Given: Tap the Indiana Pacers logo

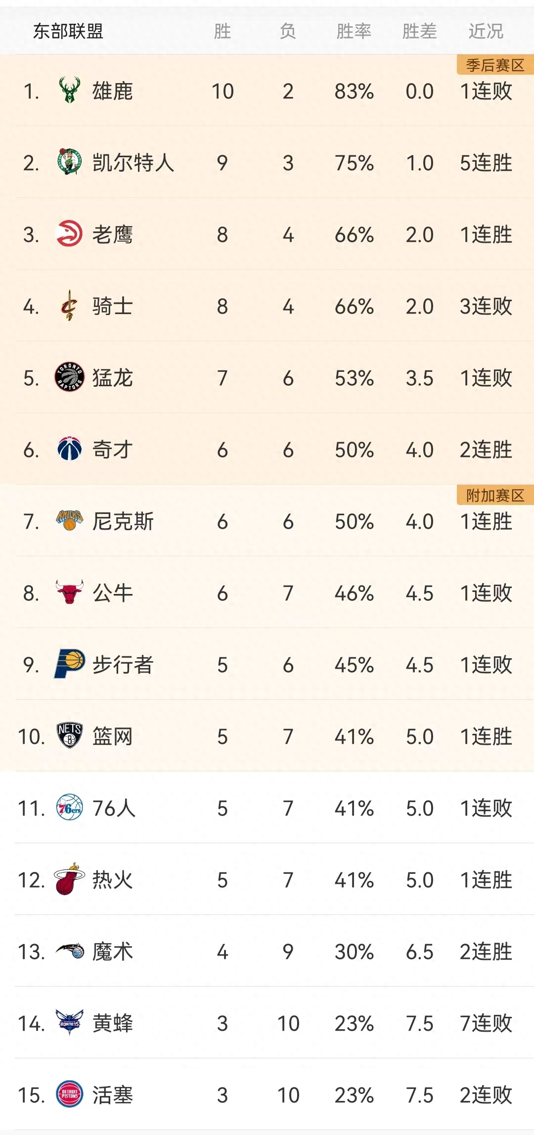Looking at the screenshot, I should pos(69,664).
